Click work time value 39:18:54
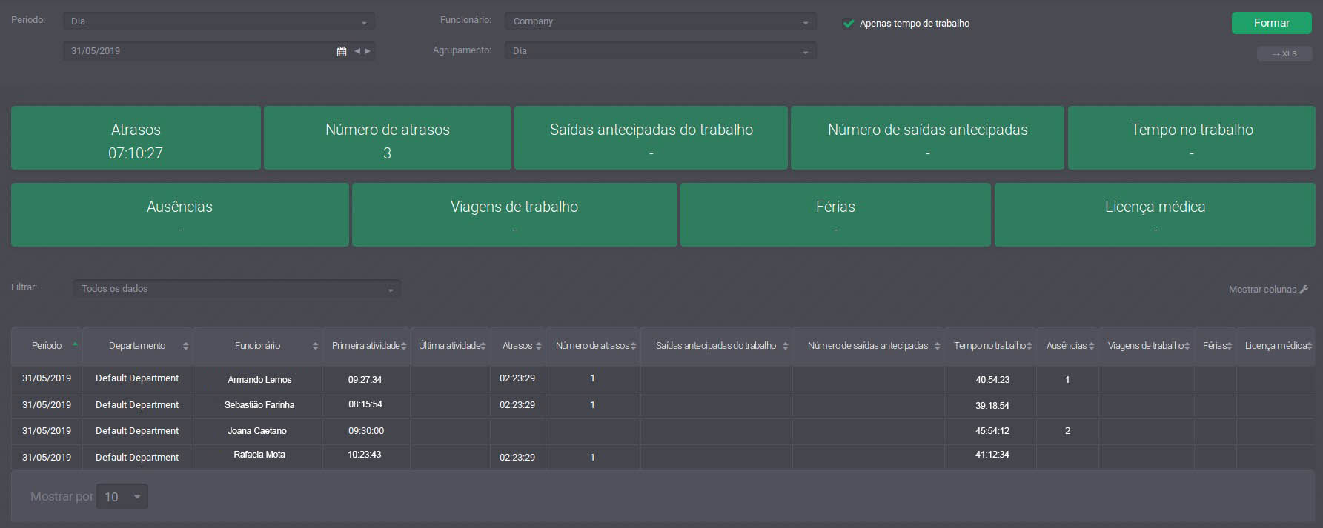This screenshot has width=1323, height=528. pos(992,406)
